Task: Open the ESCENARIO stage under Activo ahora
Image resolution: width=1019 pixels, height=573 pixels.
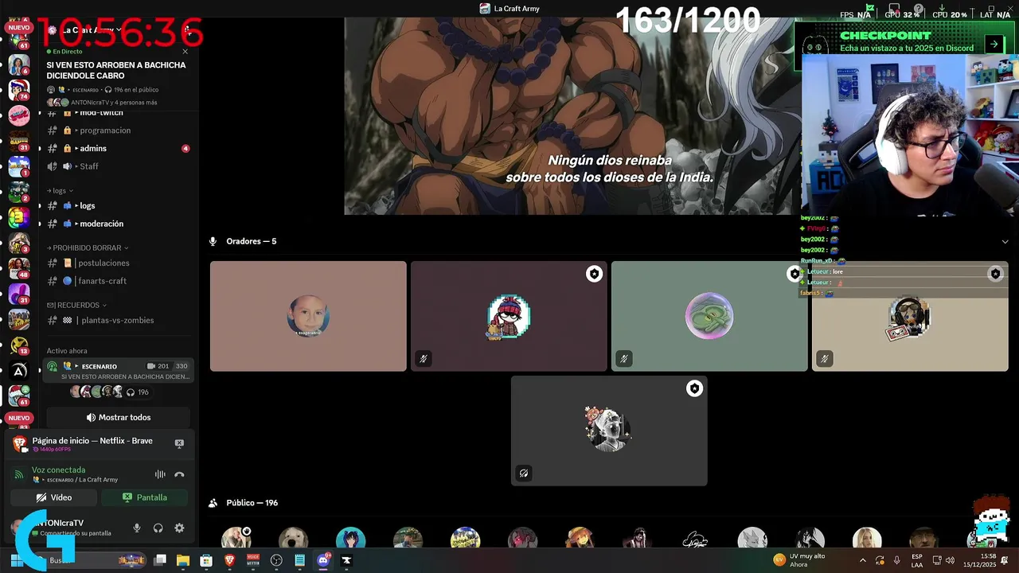Action: pos(118,371)
